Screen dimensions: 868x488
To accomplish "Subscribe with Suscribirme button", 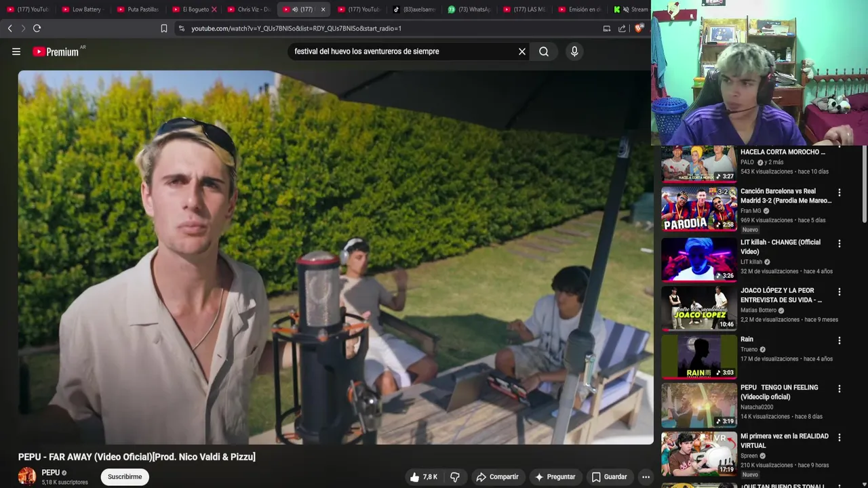I will (125, 477).
